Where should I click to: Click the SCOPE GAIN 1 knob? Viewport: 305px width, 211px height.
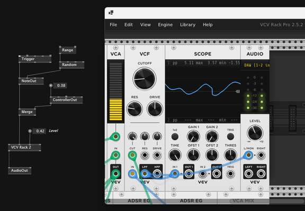pyautogui.click(x=193, y=136)
